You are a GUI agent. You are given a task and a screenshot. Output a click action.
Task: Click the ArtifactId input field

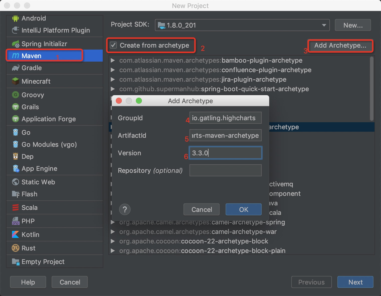[x=226, y=135]
